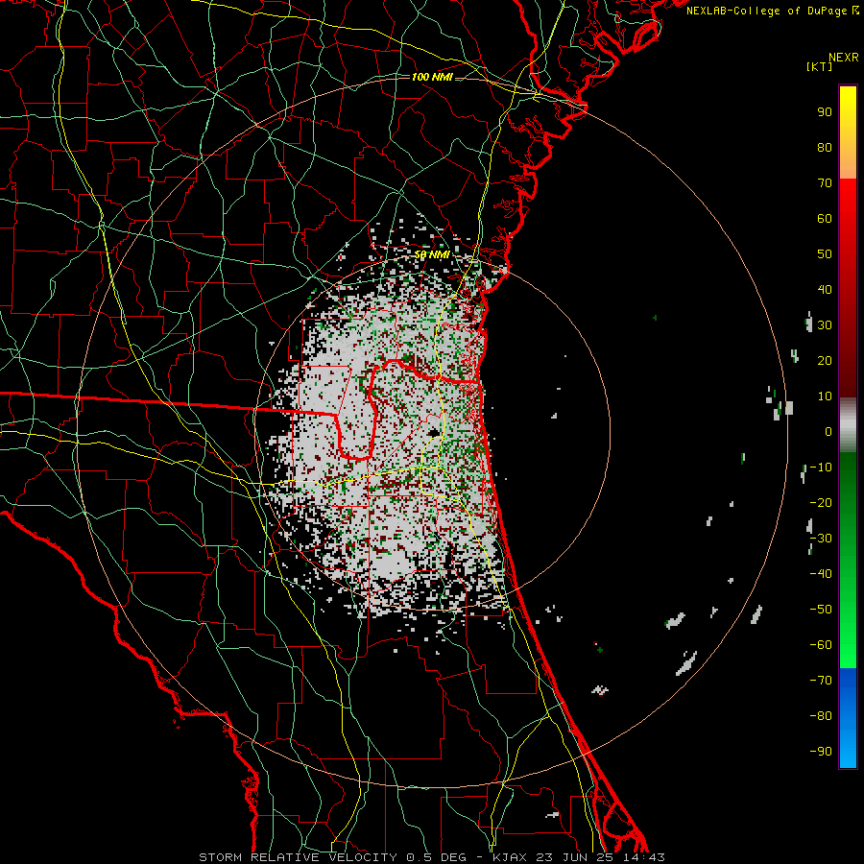Select the 30 value on the velocity scale
The width and height of the screenshot is (864, 864).
coord(825,325)
